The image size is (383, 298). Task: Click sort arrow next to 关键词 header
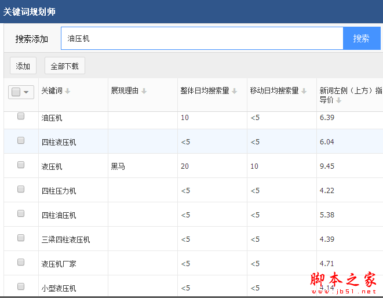click(67, 91)
